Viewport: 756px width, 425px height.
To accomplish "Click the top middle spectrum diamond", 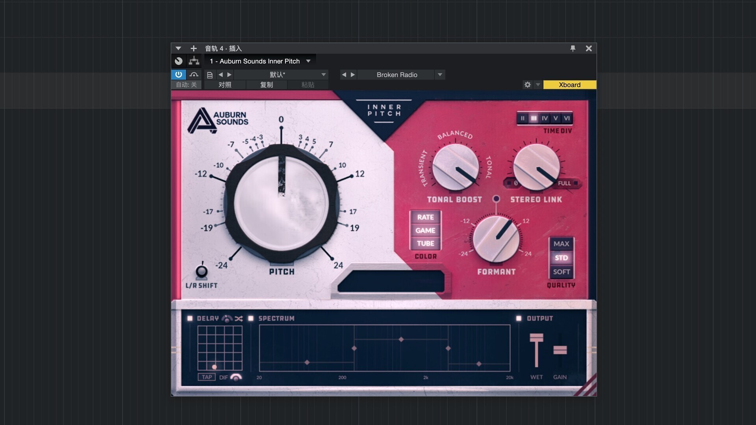I will (401, 339).
